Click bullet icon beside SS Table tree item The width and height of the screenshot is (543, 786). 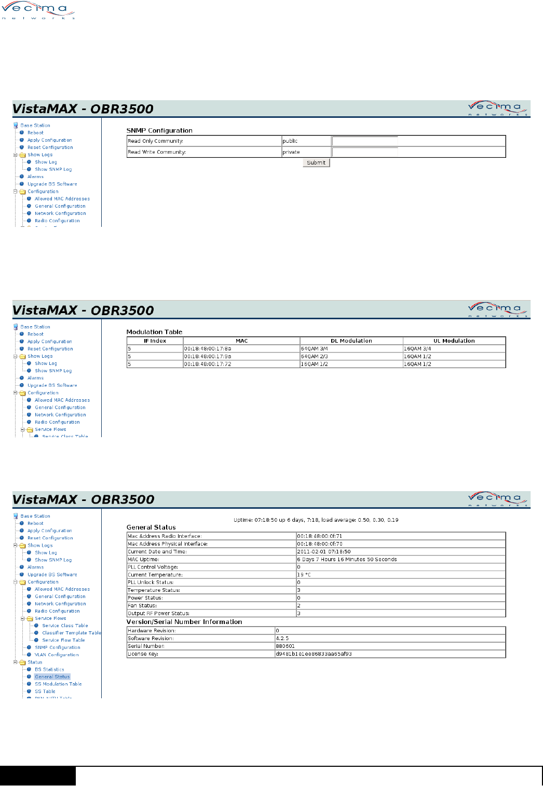pos(29,691)
